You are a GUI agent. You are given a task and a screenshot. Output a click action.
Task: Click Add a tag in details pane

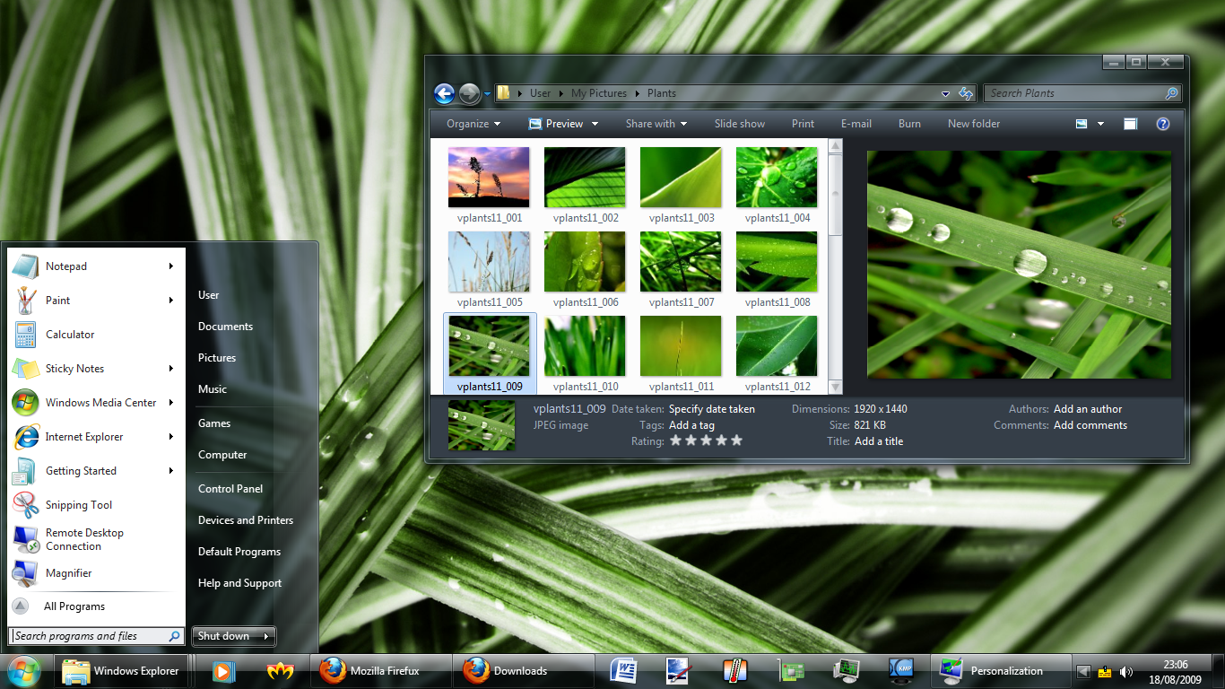(691, 425)
